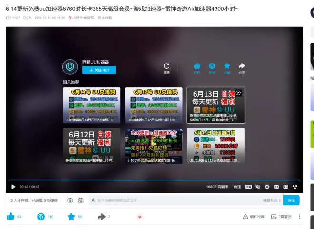Click the coin icon in video end screen
The height and width of the screenshot is (229, 314).
(212, 66)
